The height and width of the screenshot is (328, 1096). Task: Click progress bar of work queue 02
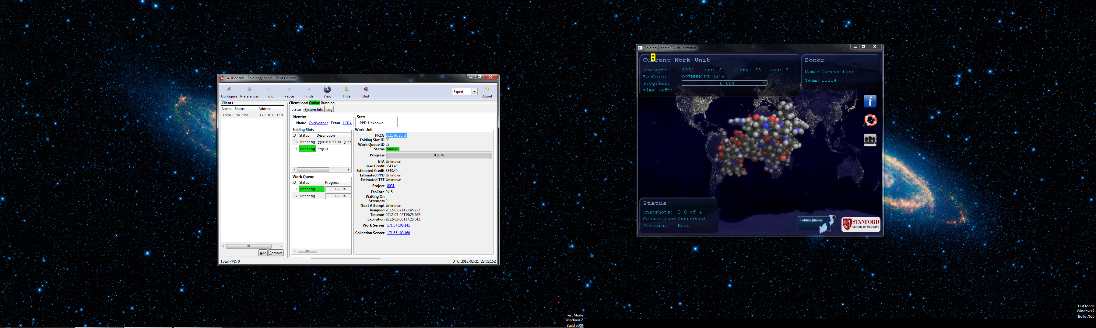(338, 196)
